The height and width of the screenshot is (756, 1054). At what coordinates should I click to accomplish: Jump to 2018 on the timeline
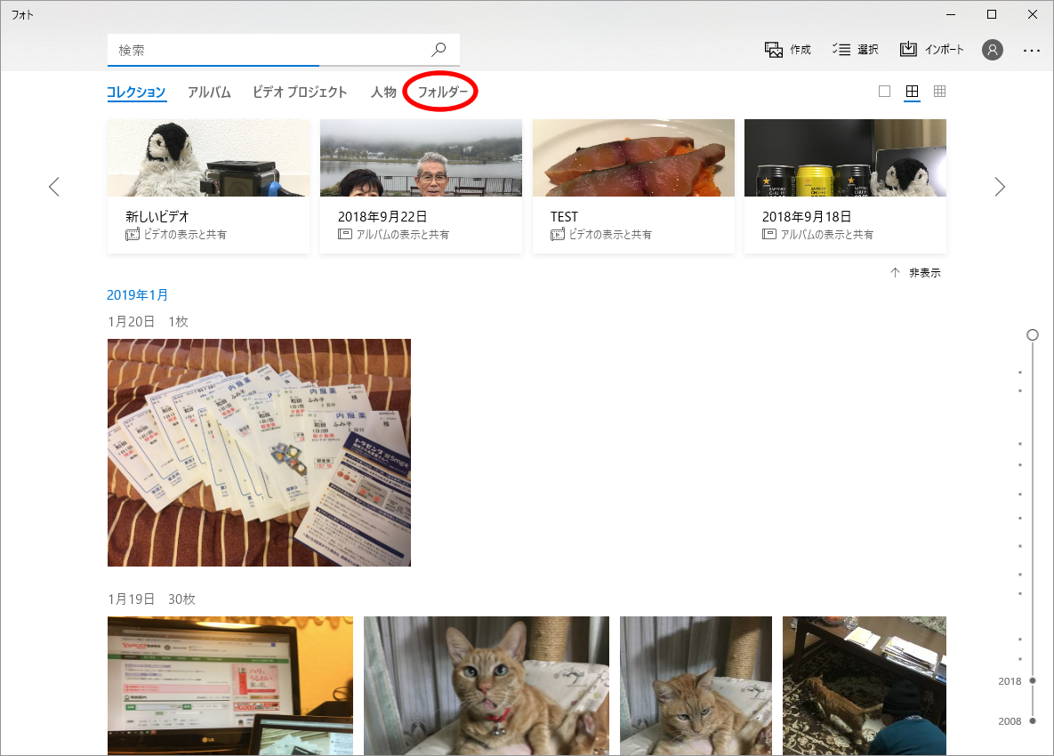tap(1032, 680)
